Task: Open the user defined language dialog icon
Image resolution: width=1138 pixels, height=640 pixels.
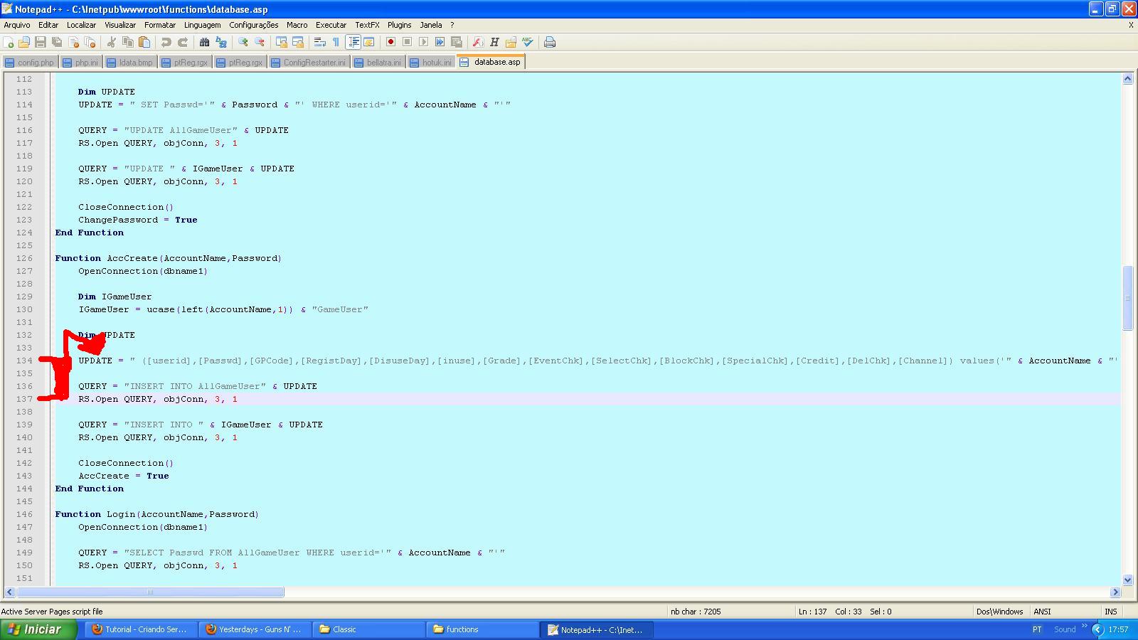Action: click(369, 42)
